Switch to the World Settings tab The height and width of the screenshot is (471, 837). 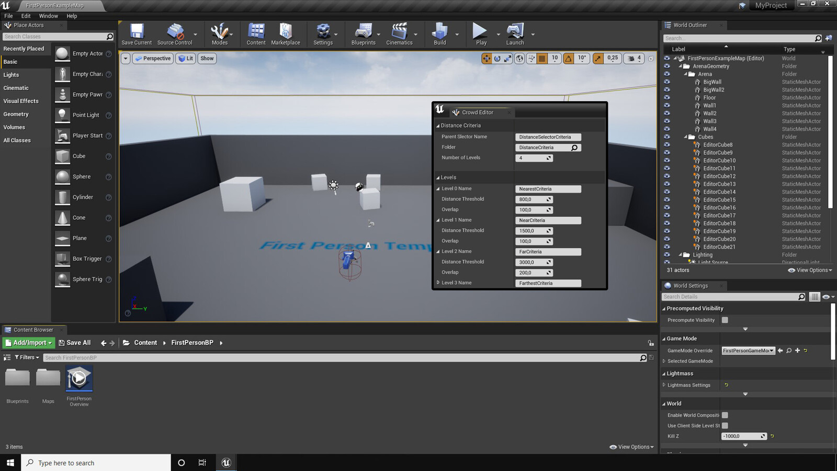[x=692, y=286]
